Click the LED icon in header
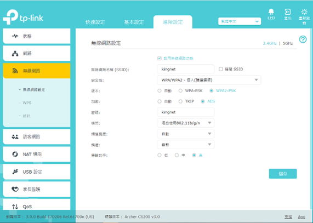The image size is (313, 223). pos(271,12)
